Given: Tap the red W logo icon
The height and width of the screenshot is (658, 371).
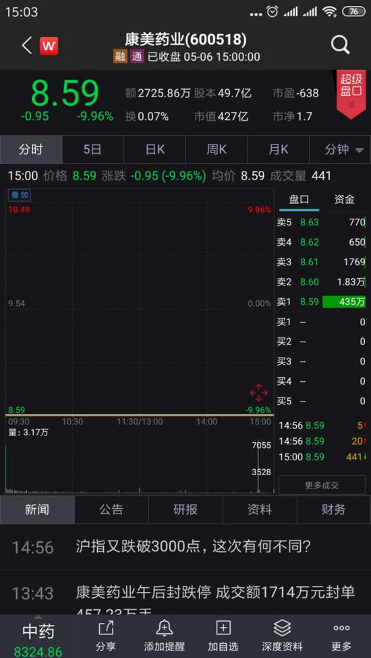Looking at the screenshot, I should coord(49,46).
